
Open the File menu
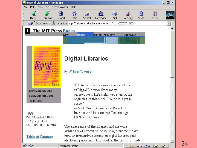point(25,7)
